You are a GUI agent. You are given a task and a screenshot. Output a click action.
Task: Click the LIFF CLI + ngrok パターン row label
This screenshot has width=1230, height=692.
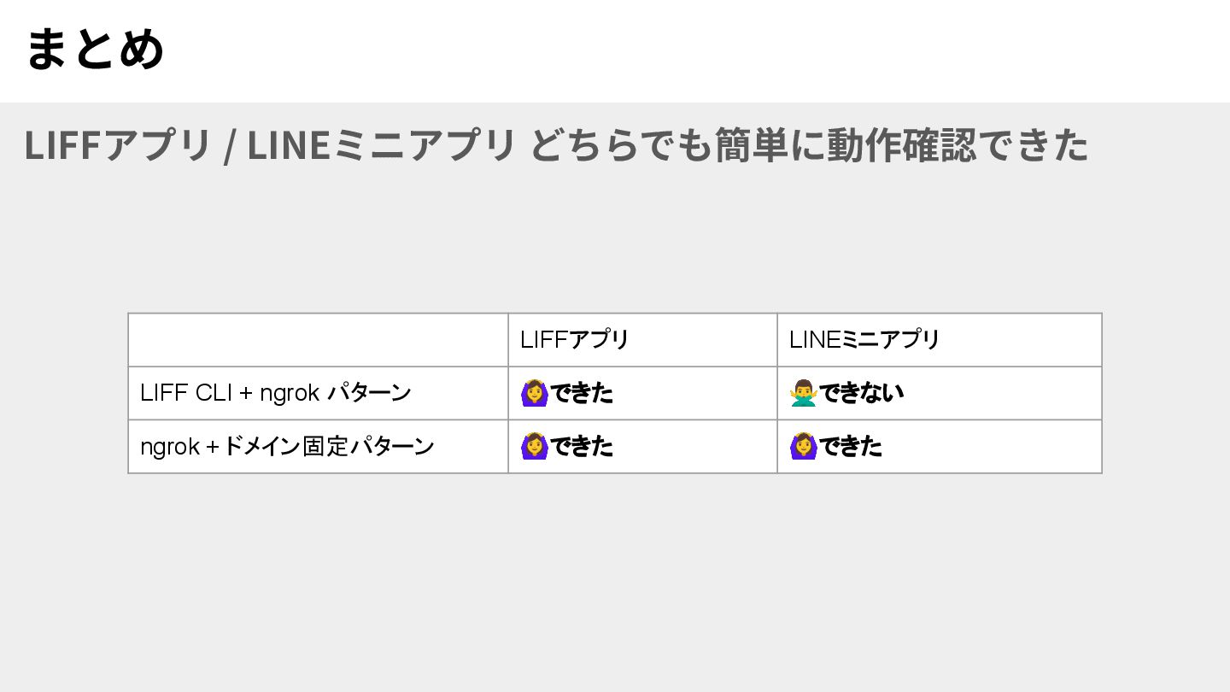(x=275, y=393)
